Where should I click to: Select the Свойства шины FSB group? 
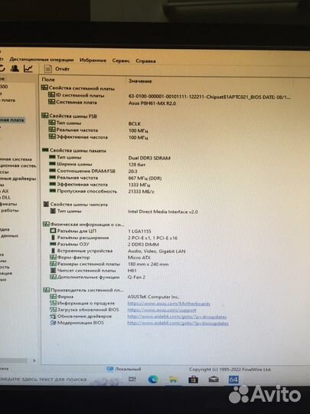pyautogui.click(x=70, y=116)
